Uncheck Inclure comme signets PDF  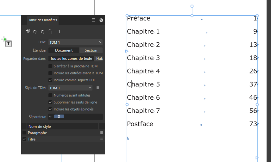click(x=50, y=80)
